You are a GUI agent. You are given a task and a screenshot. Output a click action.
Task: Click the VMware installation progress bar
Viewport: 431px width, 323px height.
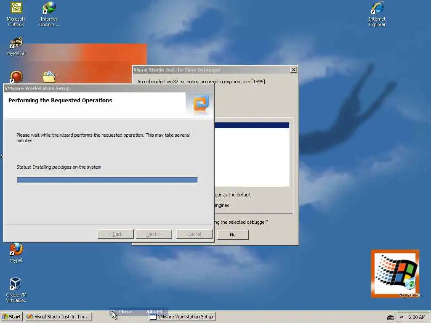tap(107, 180)
